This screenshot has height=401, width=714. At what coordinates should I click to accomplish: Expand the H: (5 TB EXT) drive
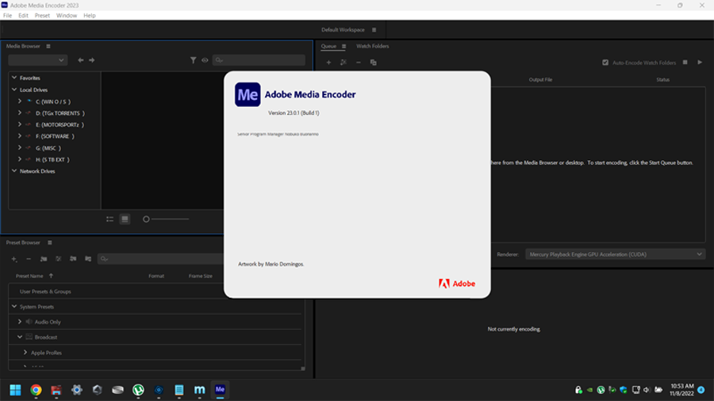click(x=20, y=159)
